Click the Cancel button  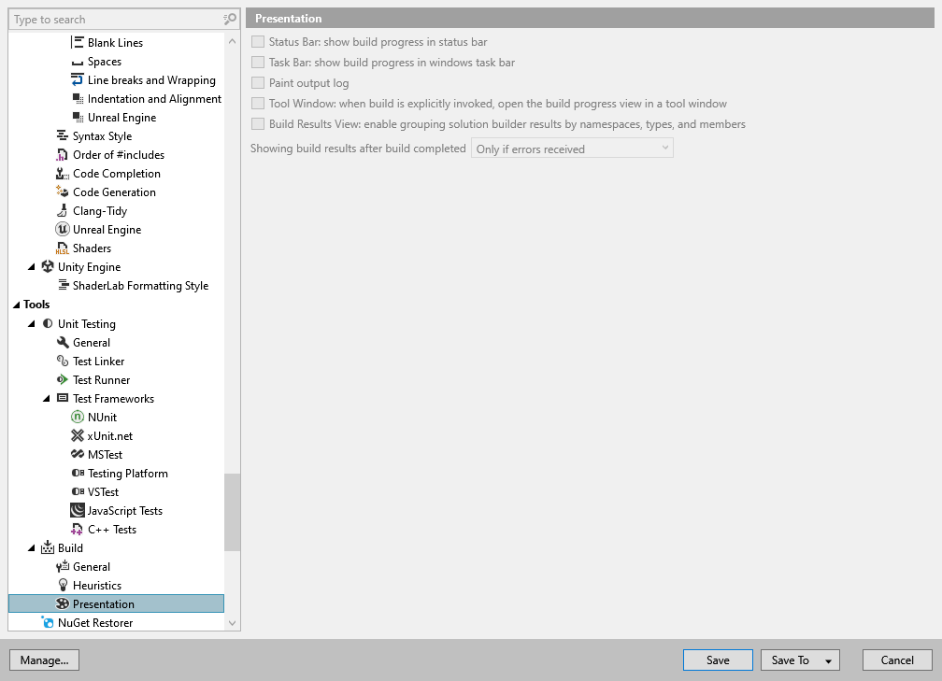pos(897,660)
